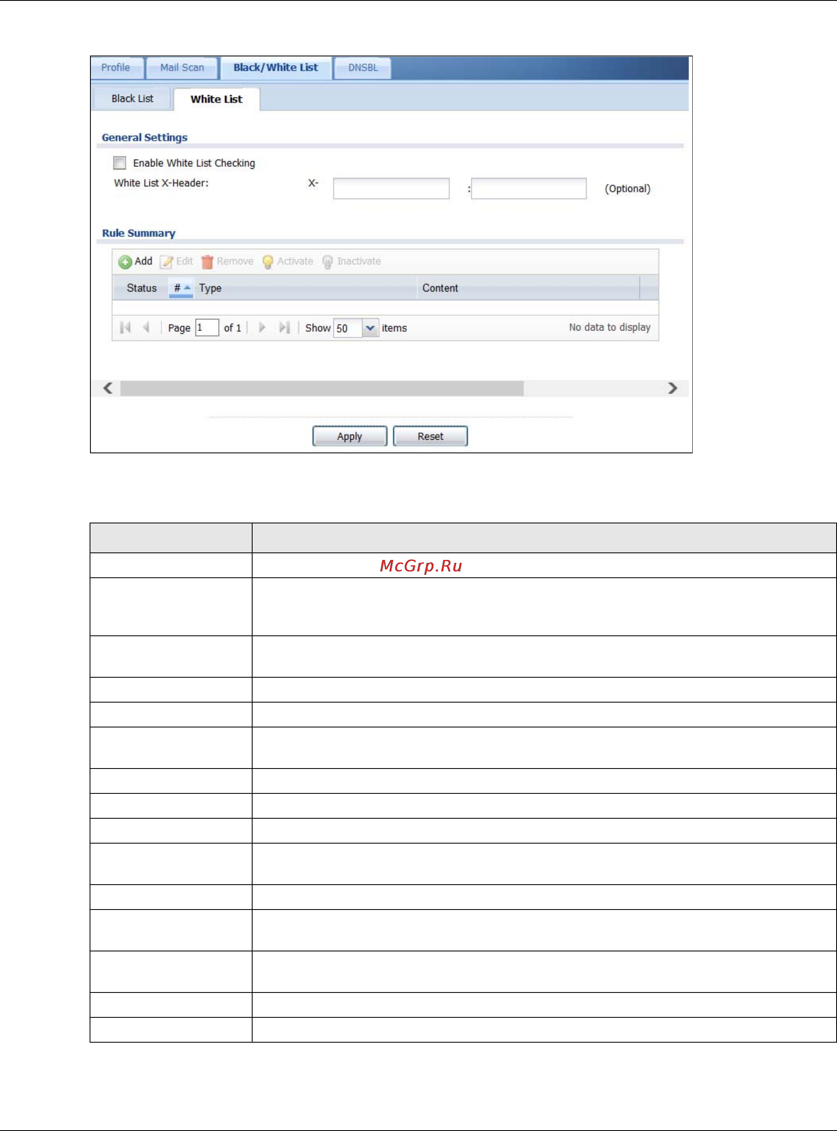Click the Activate lightbulb icon
Viewport: 837px width, 1131px height.
click(268, 262)
